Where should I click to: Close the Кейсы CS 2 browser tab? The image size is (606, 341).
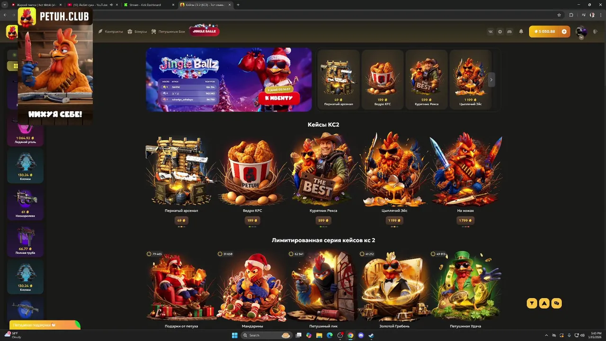(x=230, y=5)
